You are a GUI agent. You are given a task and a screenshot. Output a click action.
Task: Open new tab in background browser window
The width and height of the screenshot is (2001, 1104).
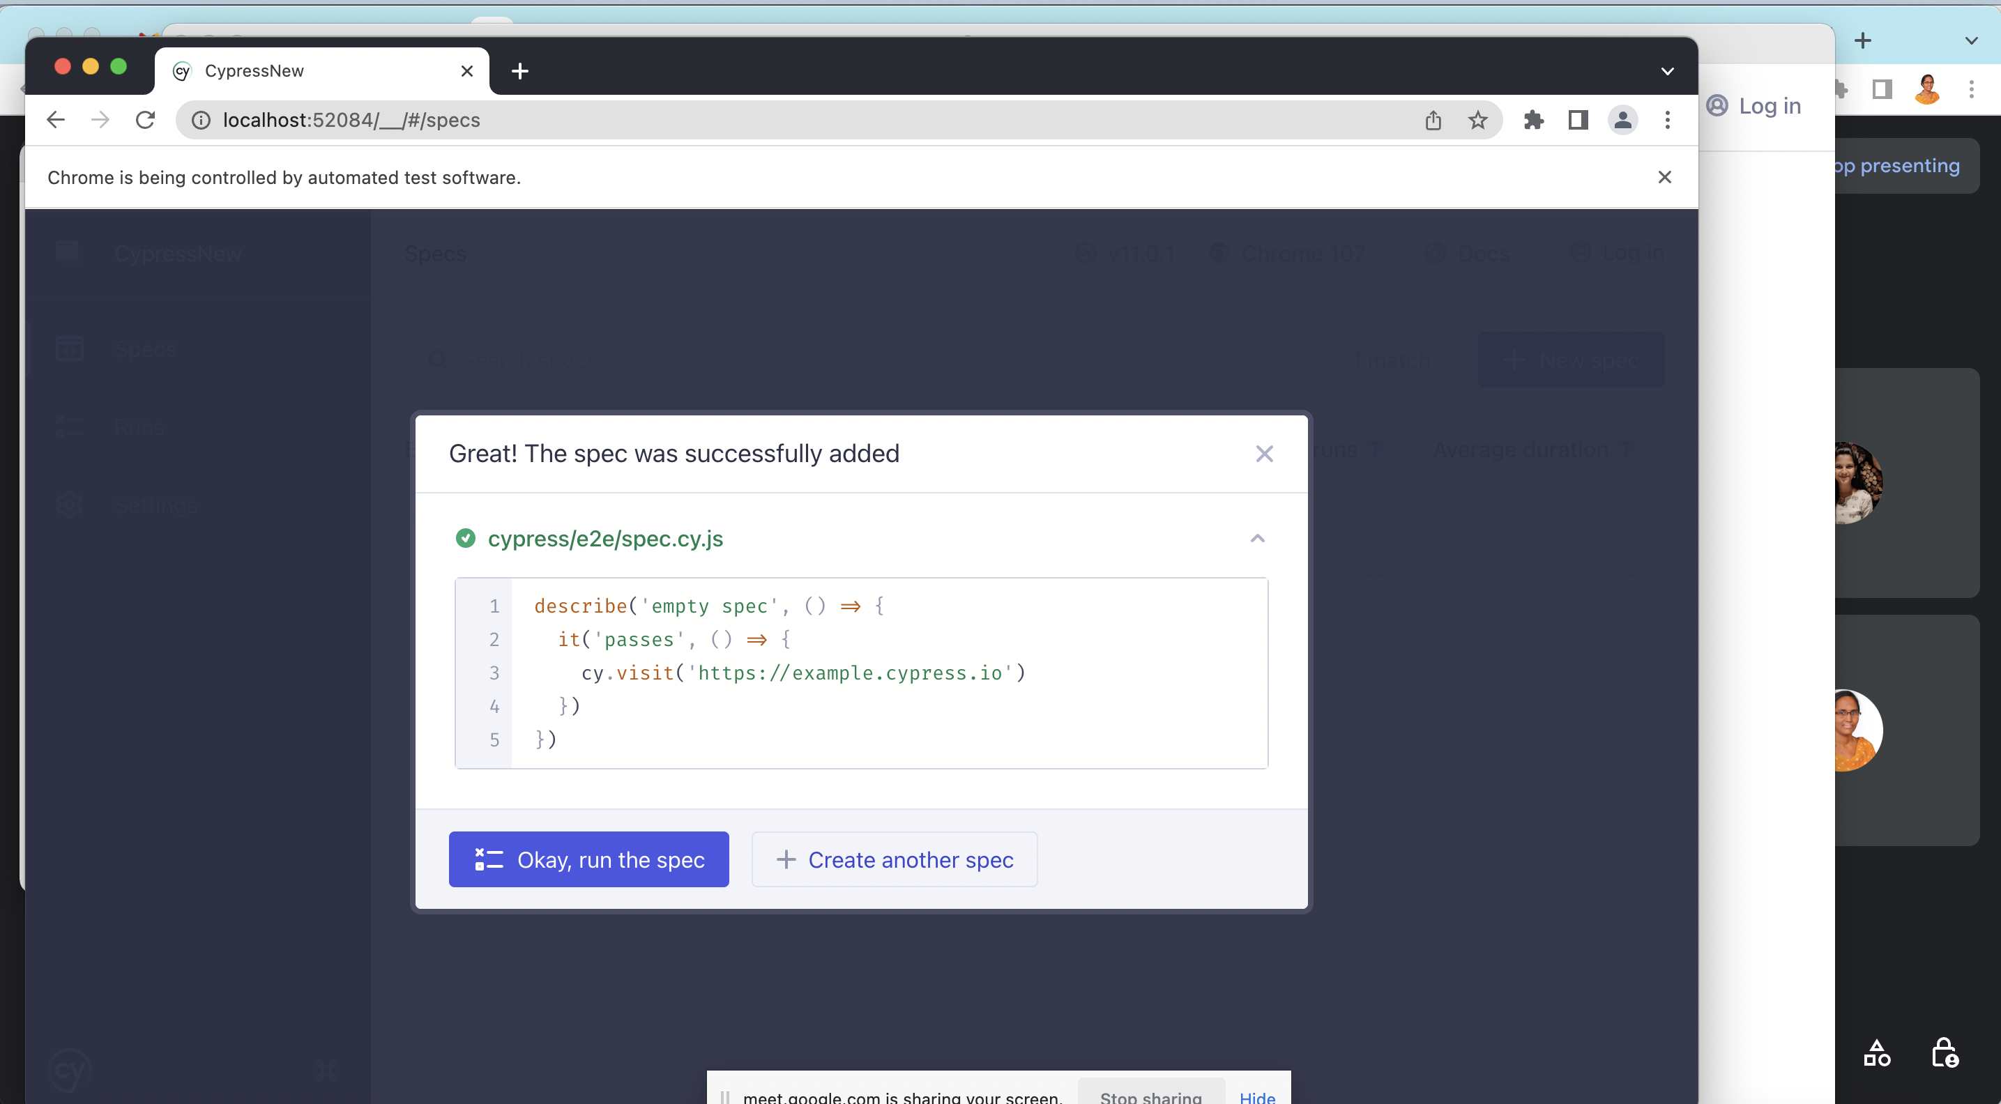tap(1862, 40)
